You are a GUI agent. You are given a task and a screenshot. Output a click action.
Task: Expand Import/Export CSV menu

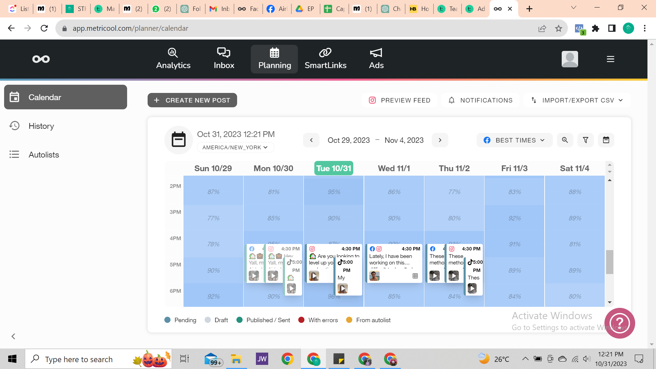tap(577, 100)
